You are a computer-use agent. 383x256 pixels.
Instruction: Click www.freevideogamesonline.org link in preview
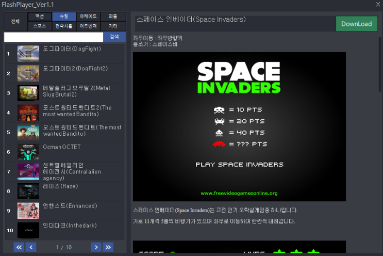click(x=239, y=193)
